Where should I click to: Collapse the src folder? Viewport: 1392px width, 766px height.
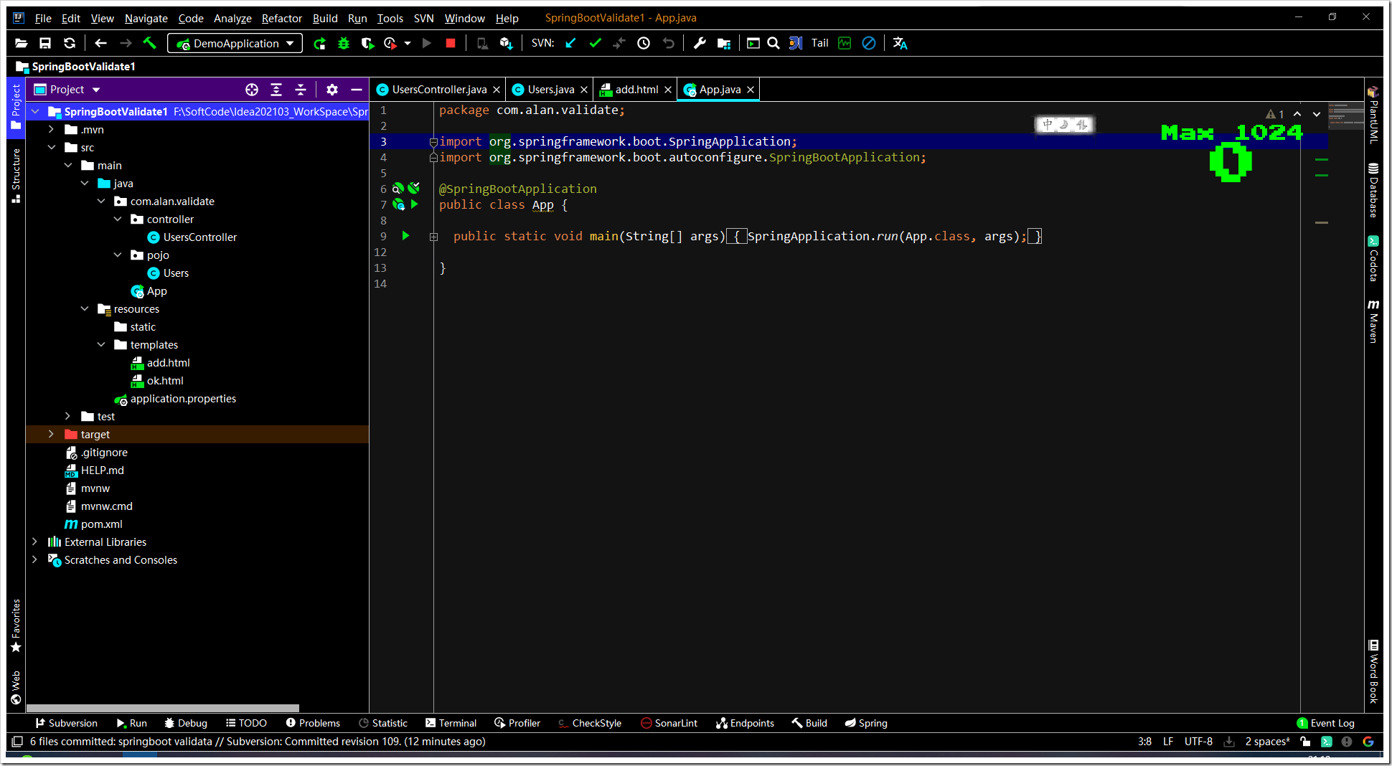51,148
